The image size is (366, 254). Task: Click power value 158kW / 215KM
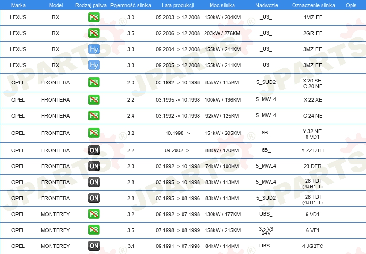pos(222,230)
